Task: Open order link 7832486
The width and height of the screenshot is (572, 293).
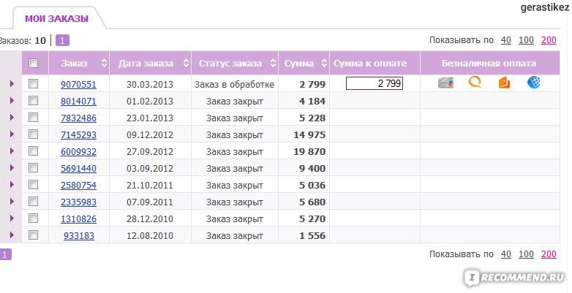Action: [78, 118]
